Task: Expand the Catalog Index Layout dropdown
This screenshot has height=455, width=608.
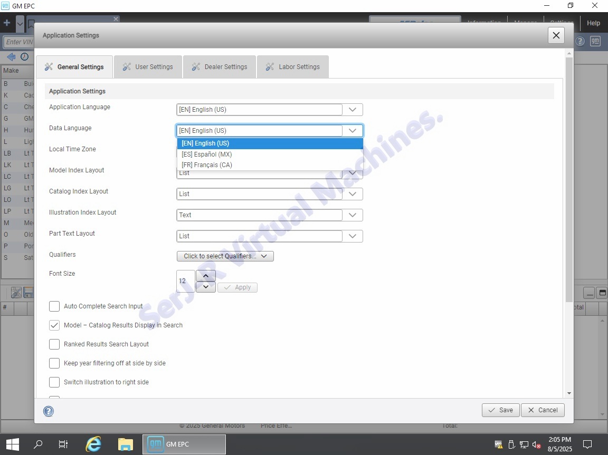Action: (353, 194)
